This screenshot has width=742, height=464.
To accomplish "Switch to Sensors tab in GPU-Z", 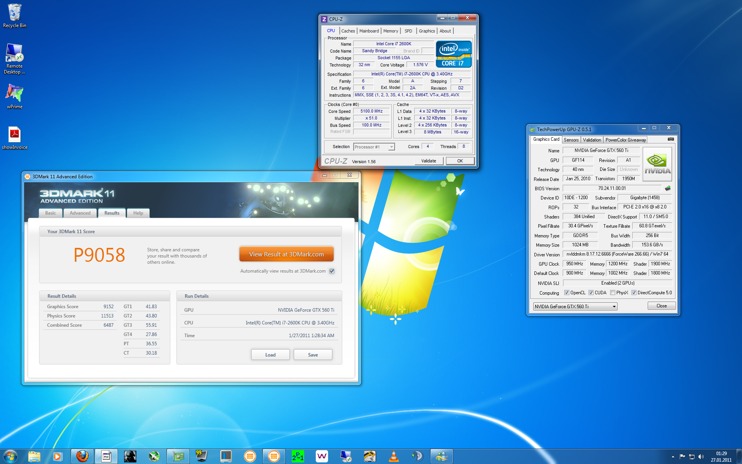I will (x=571, y=140).
